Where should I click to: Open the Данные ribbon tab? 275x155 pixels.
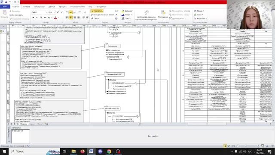[x=52, y=7]
